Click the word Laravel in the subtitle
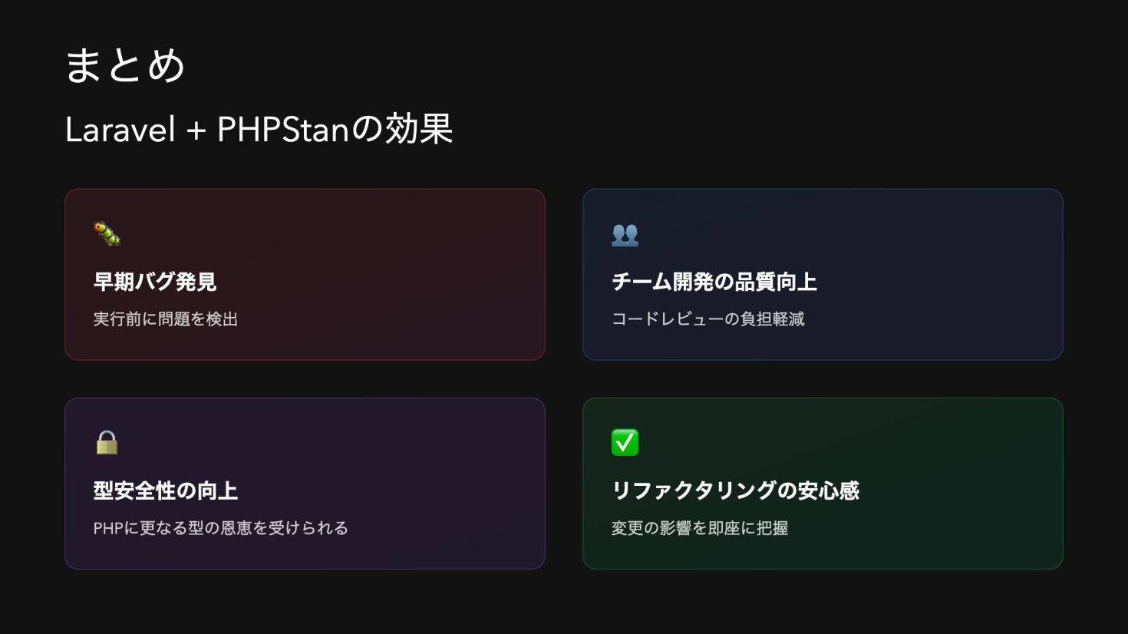Image resolution: width=1128 pixels, height=634 pixels. (x=120, y=130)
